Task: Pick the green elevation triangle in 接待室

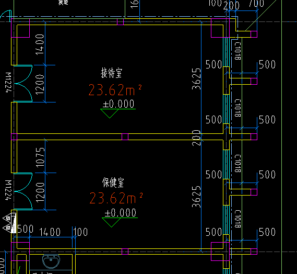Action: coord(110,113)
